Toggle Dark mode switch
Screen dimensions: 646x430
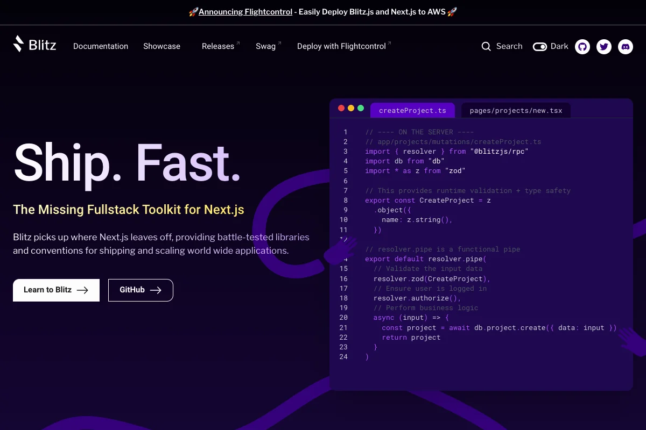(x=539, y=47)
